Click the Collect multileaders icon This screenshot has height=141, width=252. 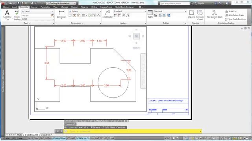coord(128,15)
